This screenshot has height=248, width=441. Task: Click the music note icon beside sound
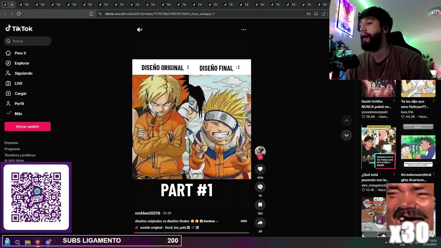[136, 228]
